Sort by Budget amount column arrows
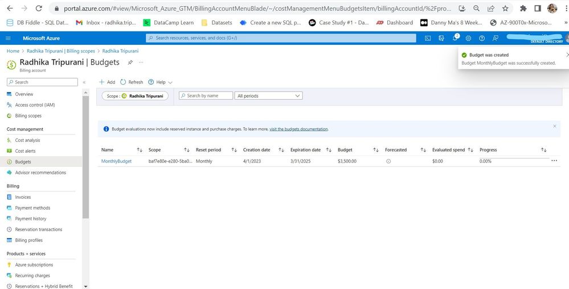Viewport: 569px width, 289px height. click(x=376, y=150)
